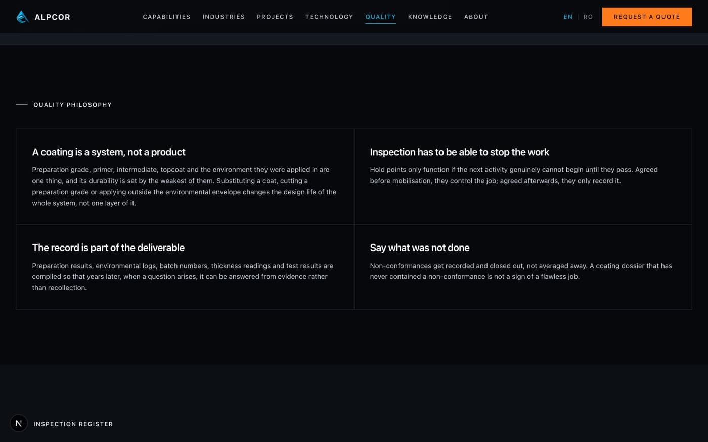
Task: Click the Alpcor flame logo icon
Action: click(22, 17)
